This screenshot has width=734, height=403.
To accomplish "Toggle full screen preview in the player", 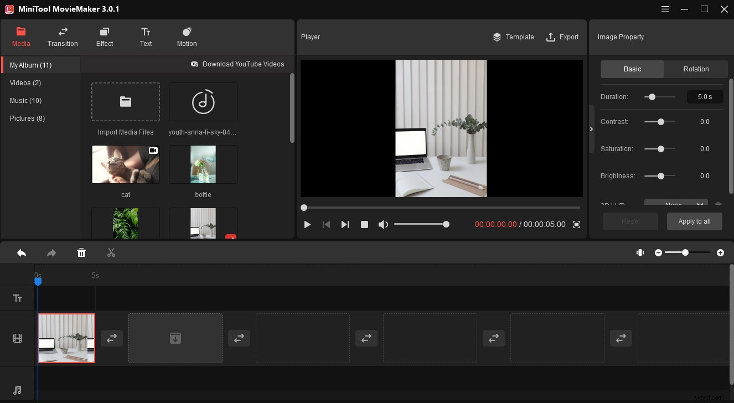I will click(x=576, y=224).
